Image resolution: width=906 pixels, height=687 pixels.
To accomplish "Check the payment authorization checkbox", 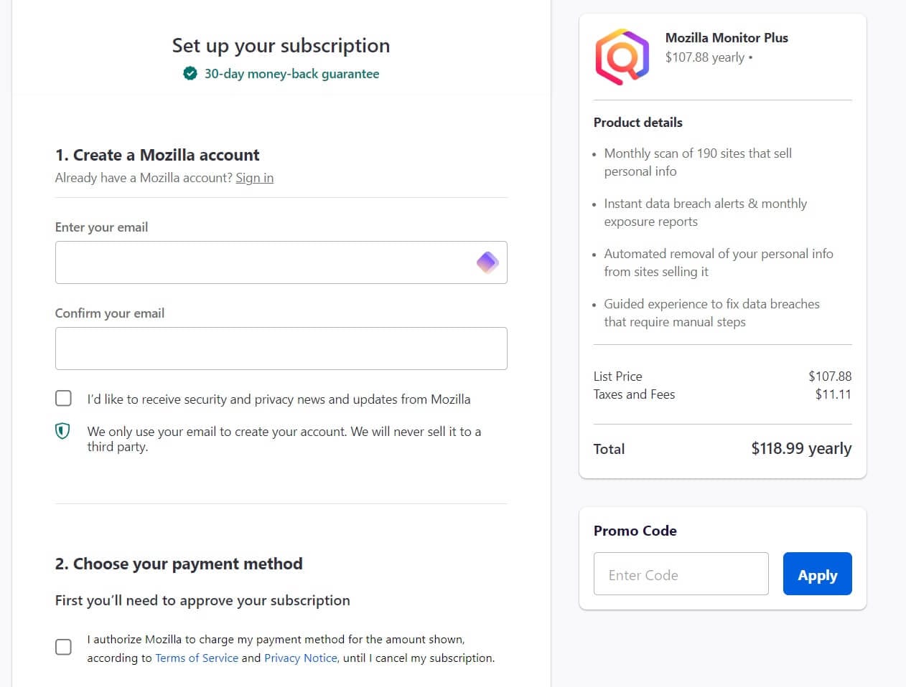I will point(63,647).
